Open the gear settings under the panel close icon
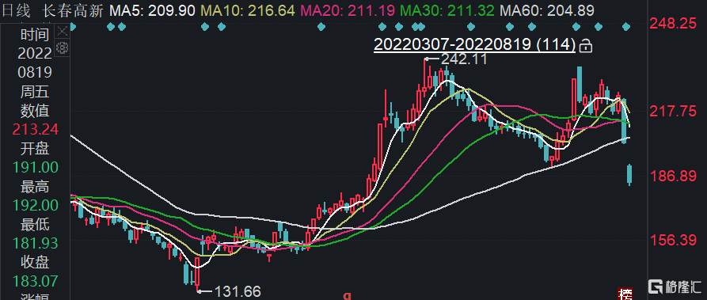Image resolution: width=707 pixels, height=300 pixels. pyautogui.click(x=63, y=47)
